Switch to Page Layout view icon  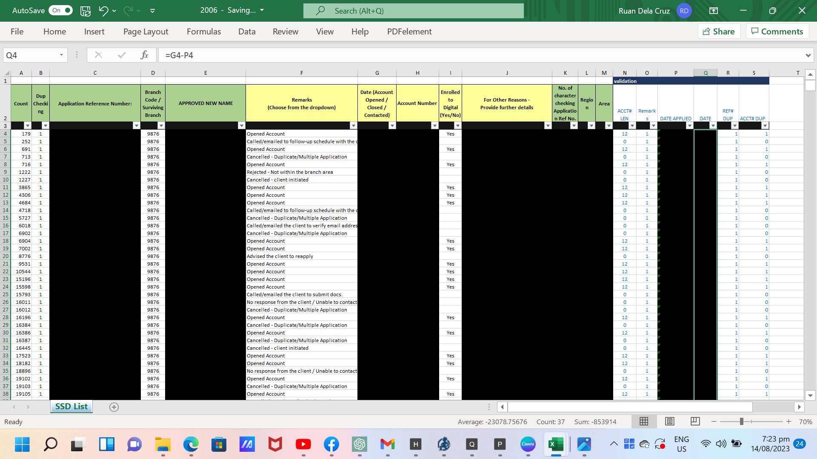pyautogui.click(x=669, y=422)
